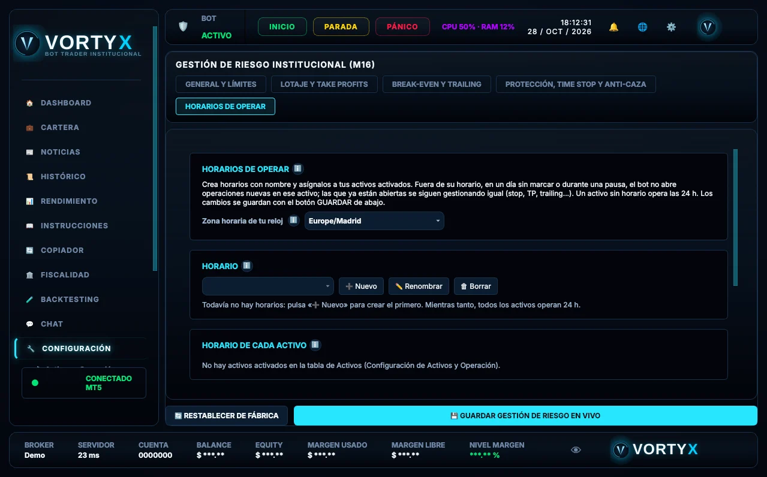Click the CONECTADO MT5 status box
This screenshot has width=767, height=477.
tap(84, 383)
